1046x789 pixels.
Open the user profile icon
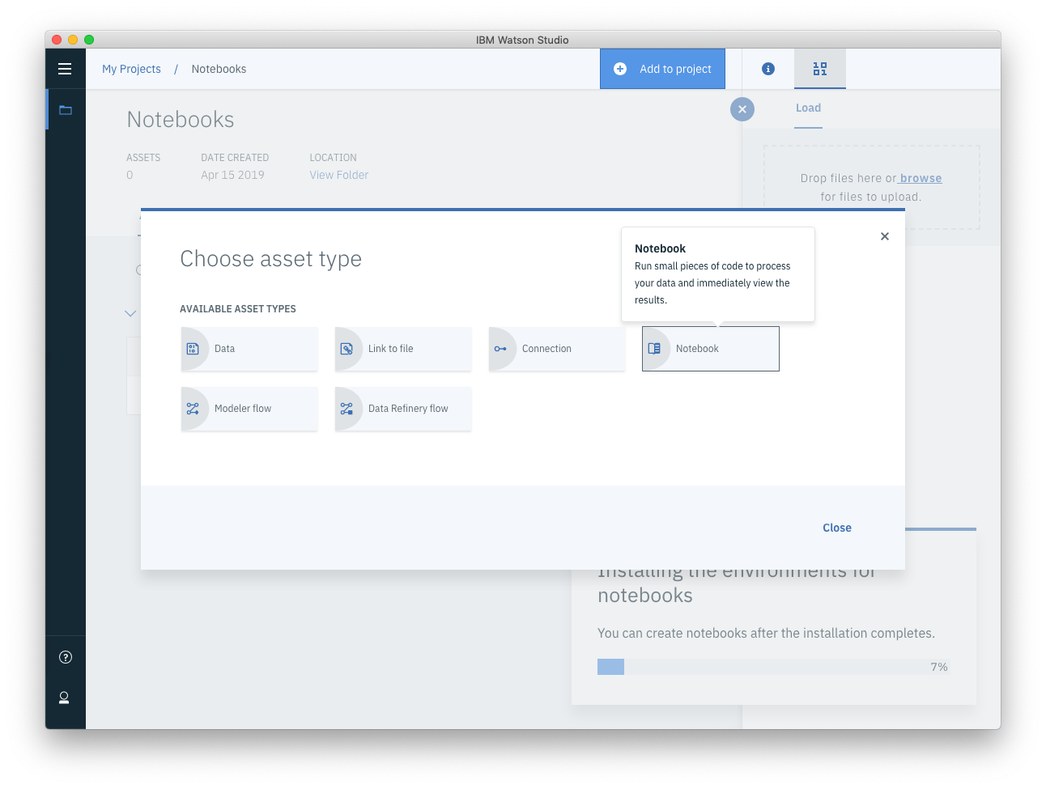tap(66, 698)
